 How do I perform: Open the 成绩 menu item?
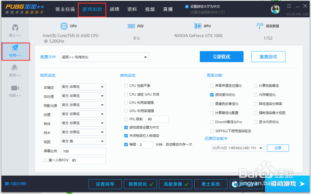[x=114, y=9]
